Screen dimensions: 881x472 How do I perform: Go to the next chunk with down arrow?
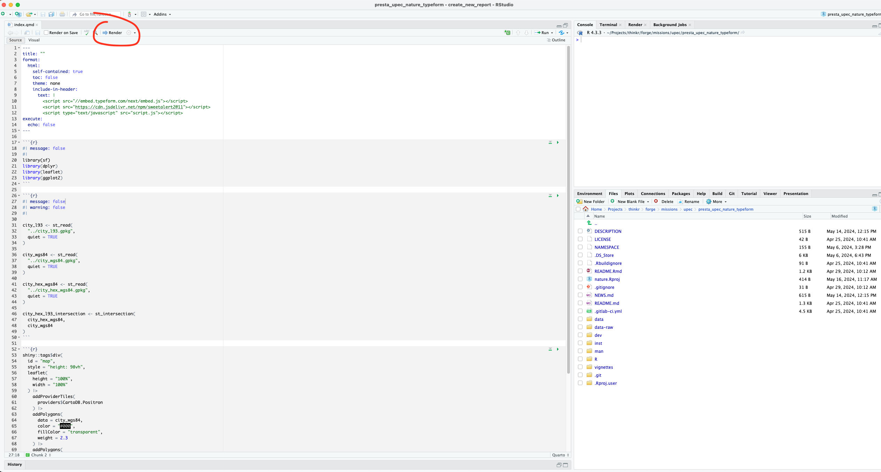coord(526,33)
